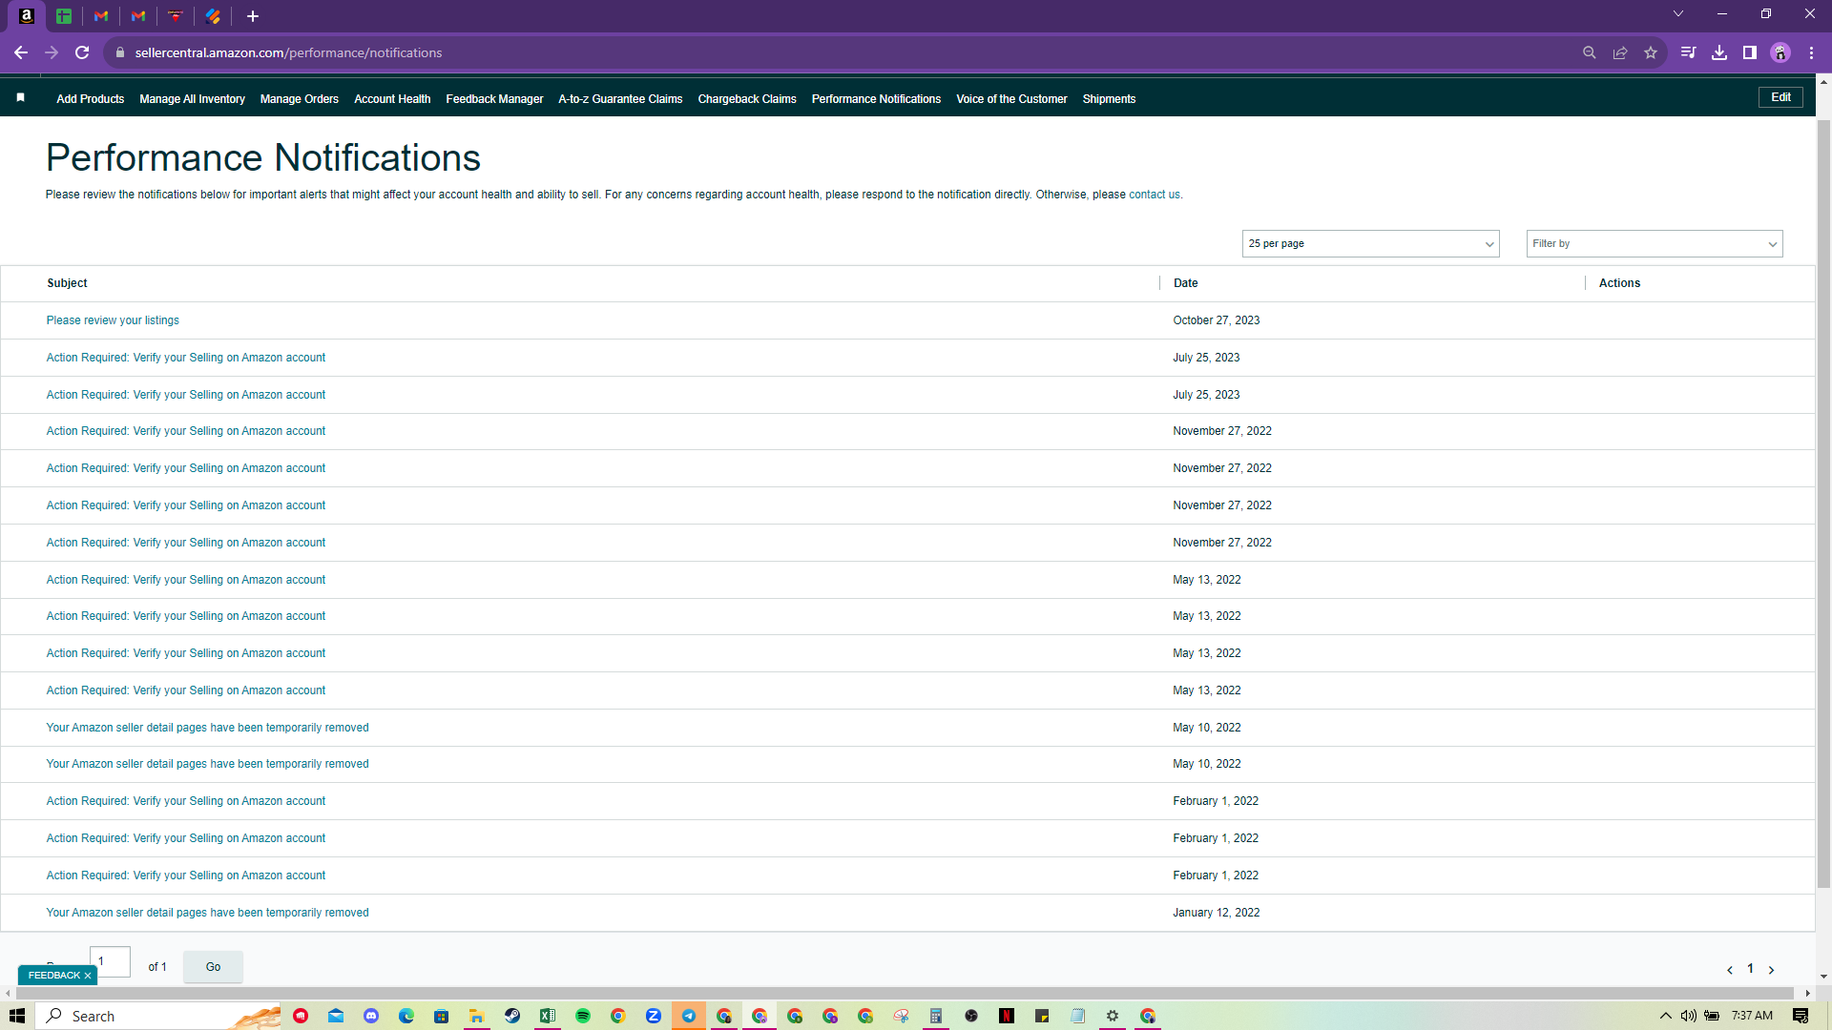
Task: Open Excel from the taskbar
Action: [x=548, y=1016]
